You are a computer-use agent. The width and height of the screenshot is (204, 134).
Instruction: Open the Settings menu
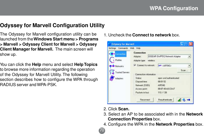[x=112, y=48]
